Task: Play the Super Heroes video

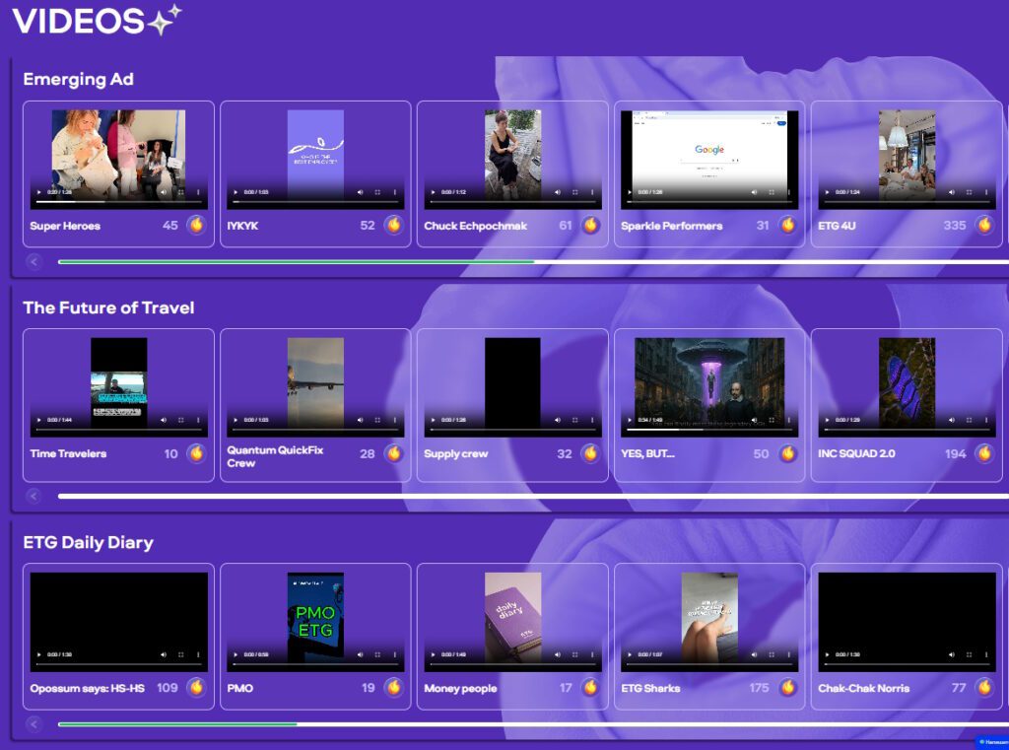Action: 38,192
